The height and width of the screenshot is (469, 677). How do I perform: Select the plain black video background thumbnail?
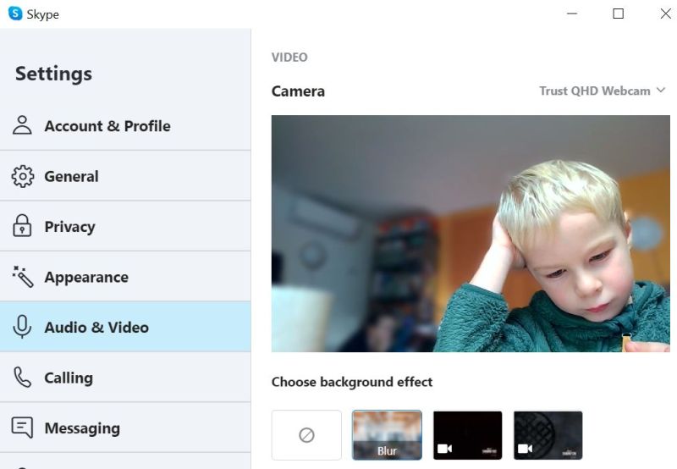[x=468, y=435]
